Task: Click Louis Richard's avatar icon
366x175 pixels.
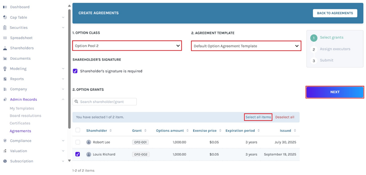Action: coord(89,154)
